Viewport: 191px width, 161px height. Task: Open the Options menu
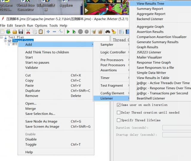41,26
